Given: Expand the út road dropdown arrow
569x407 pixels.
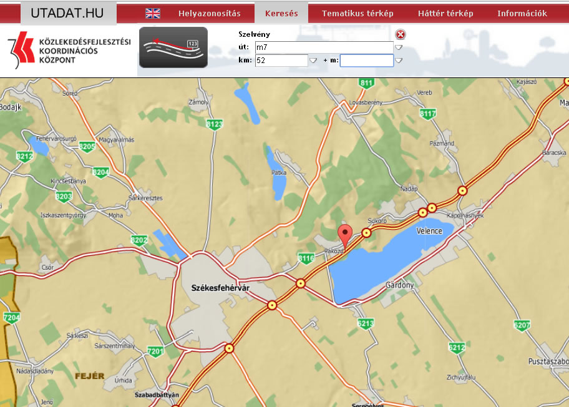Looking at the screenshot, I should tap(398, 47).
